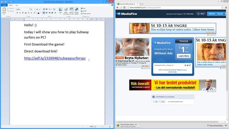Screen dimensions: 229x129
Task: Select align text right
Action: pos(49,13)
